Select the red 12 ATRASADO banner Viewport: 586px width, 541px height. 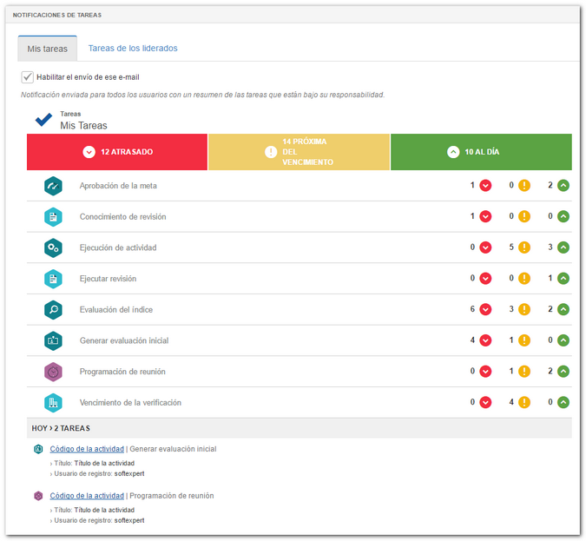tap(117, 152)
